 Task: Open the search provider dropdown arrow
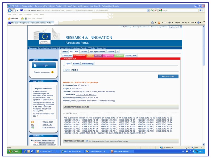(203, 10)
